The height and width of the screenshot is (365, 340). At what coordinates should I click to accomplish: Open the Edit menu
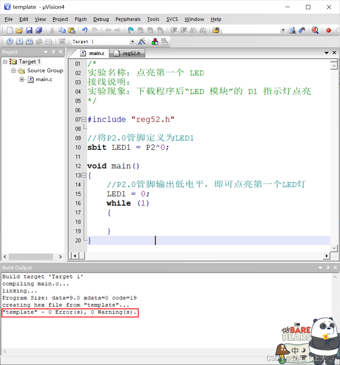(24, 19)
